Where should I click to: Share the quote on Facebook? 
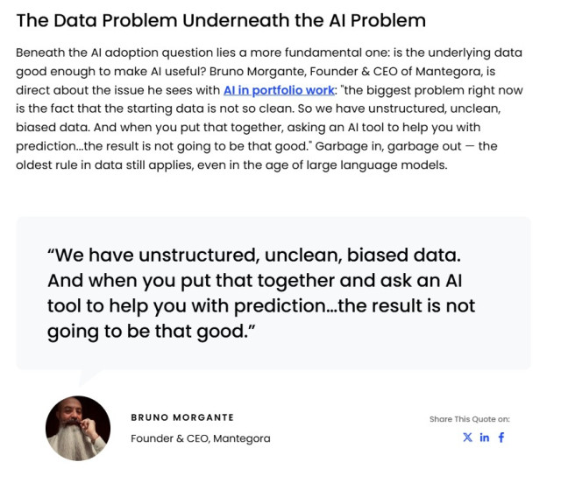pyautogui.click(x=501, y=437)
